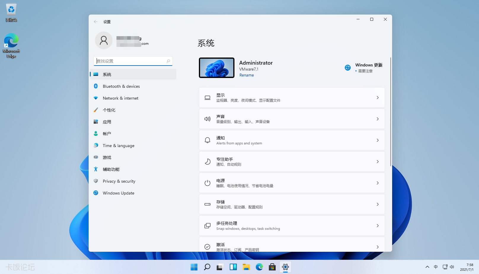Image resolution: width=479 pixels, height=274 pixels.
Task: Click the 辅助功能 sidebar label
Action: click(111, 169)
